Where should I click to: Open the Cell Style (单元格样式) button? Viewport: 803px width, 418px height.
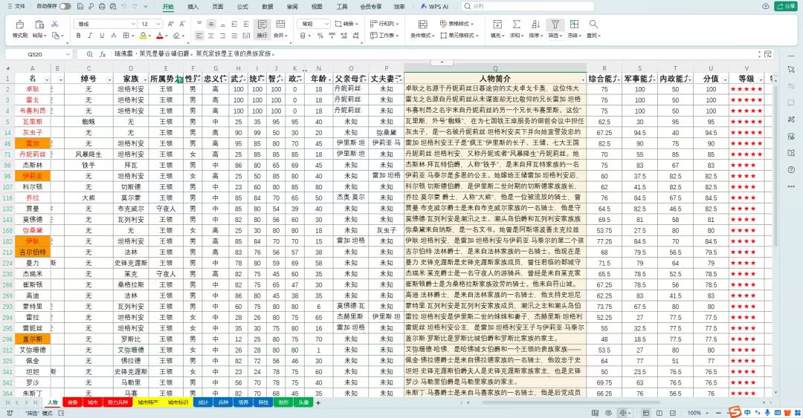tap(459, 36)
